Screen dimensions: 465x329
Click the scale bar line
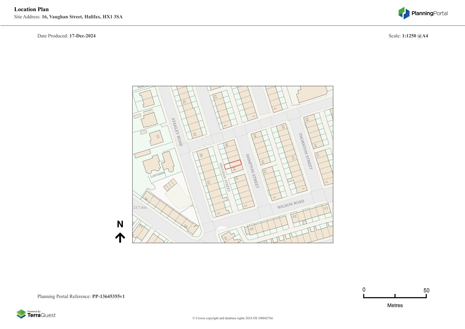[395, 297]
